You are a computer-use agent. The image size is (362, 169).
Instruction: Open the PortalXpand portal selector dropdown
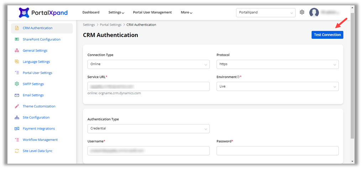pyautogui.click(x=266, y=12)
